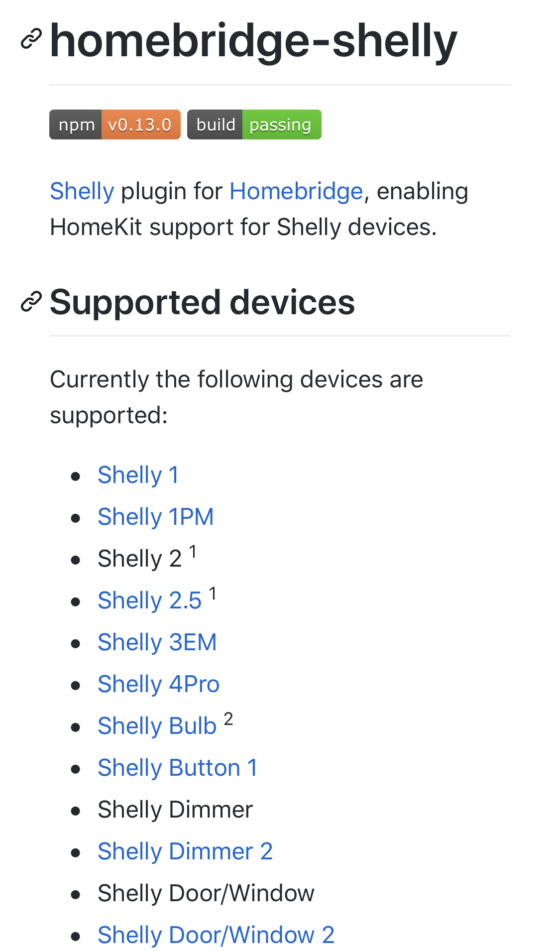Follow the Shelly Button 1 link
The image size is (560, 951).
point(177,768)
